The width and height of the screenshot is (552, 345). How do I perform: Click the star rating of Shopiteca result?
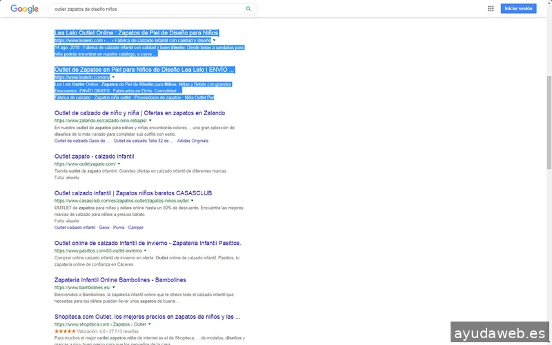tap(66, 331)
